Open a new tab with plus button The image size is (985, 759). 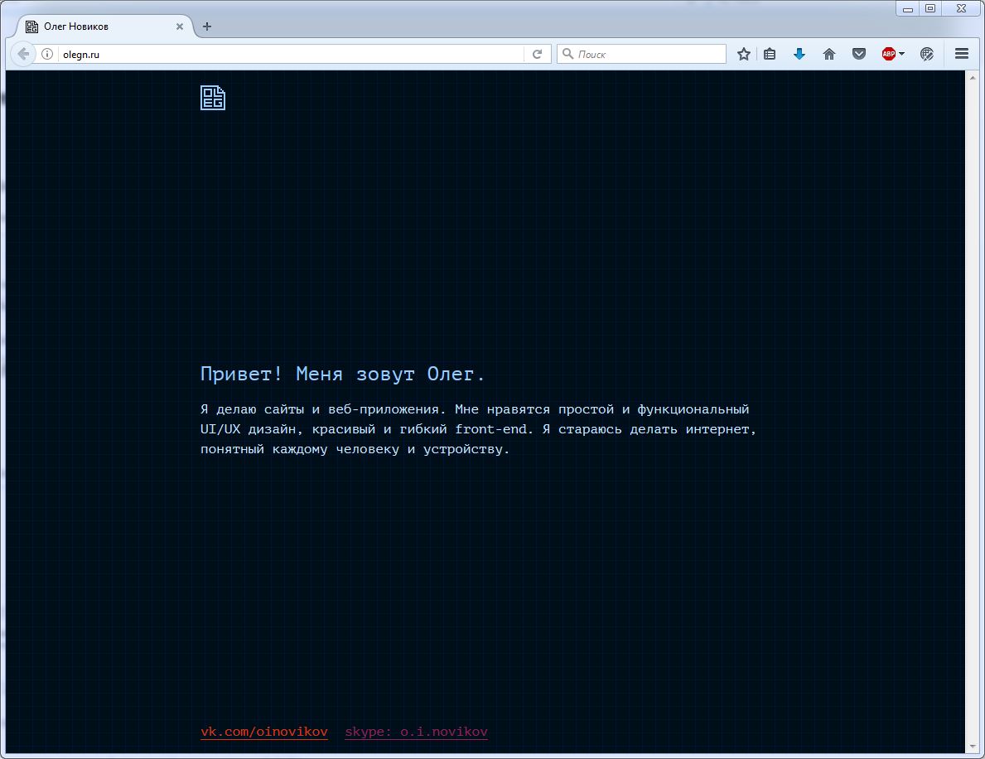point(206,27)
